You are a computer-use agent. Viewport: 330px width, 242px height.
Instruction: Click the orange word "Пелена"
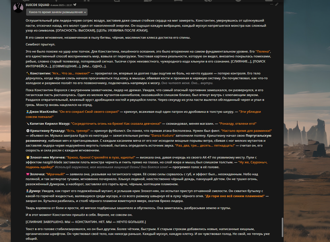click(263, 51)
